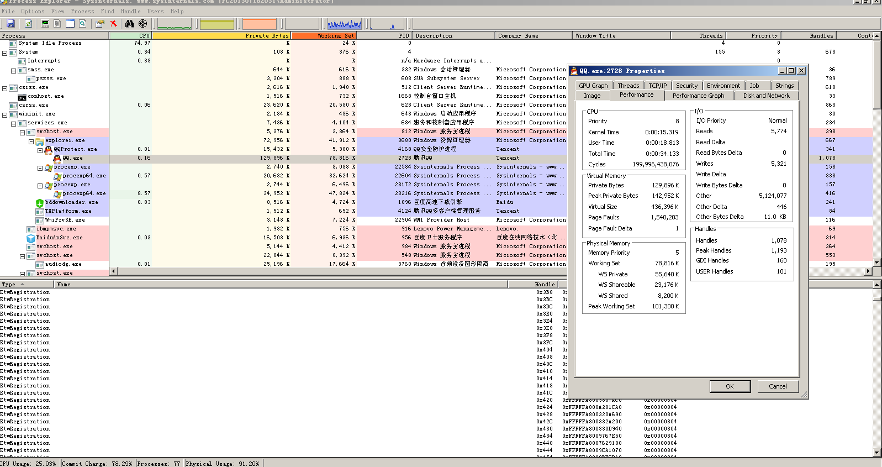The width and height of the screenshot is (882, 467).
Task: Click the yellow Commit history mini graph
Action: 217,24
